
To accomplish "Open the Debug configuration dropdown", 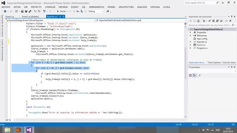I will tap(102, 11).
